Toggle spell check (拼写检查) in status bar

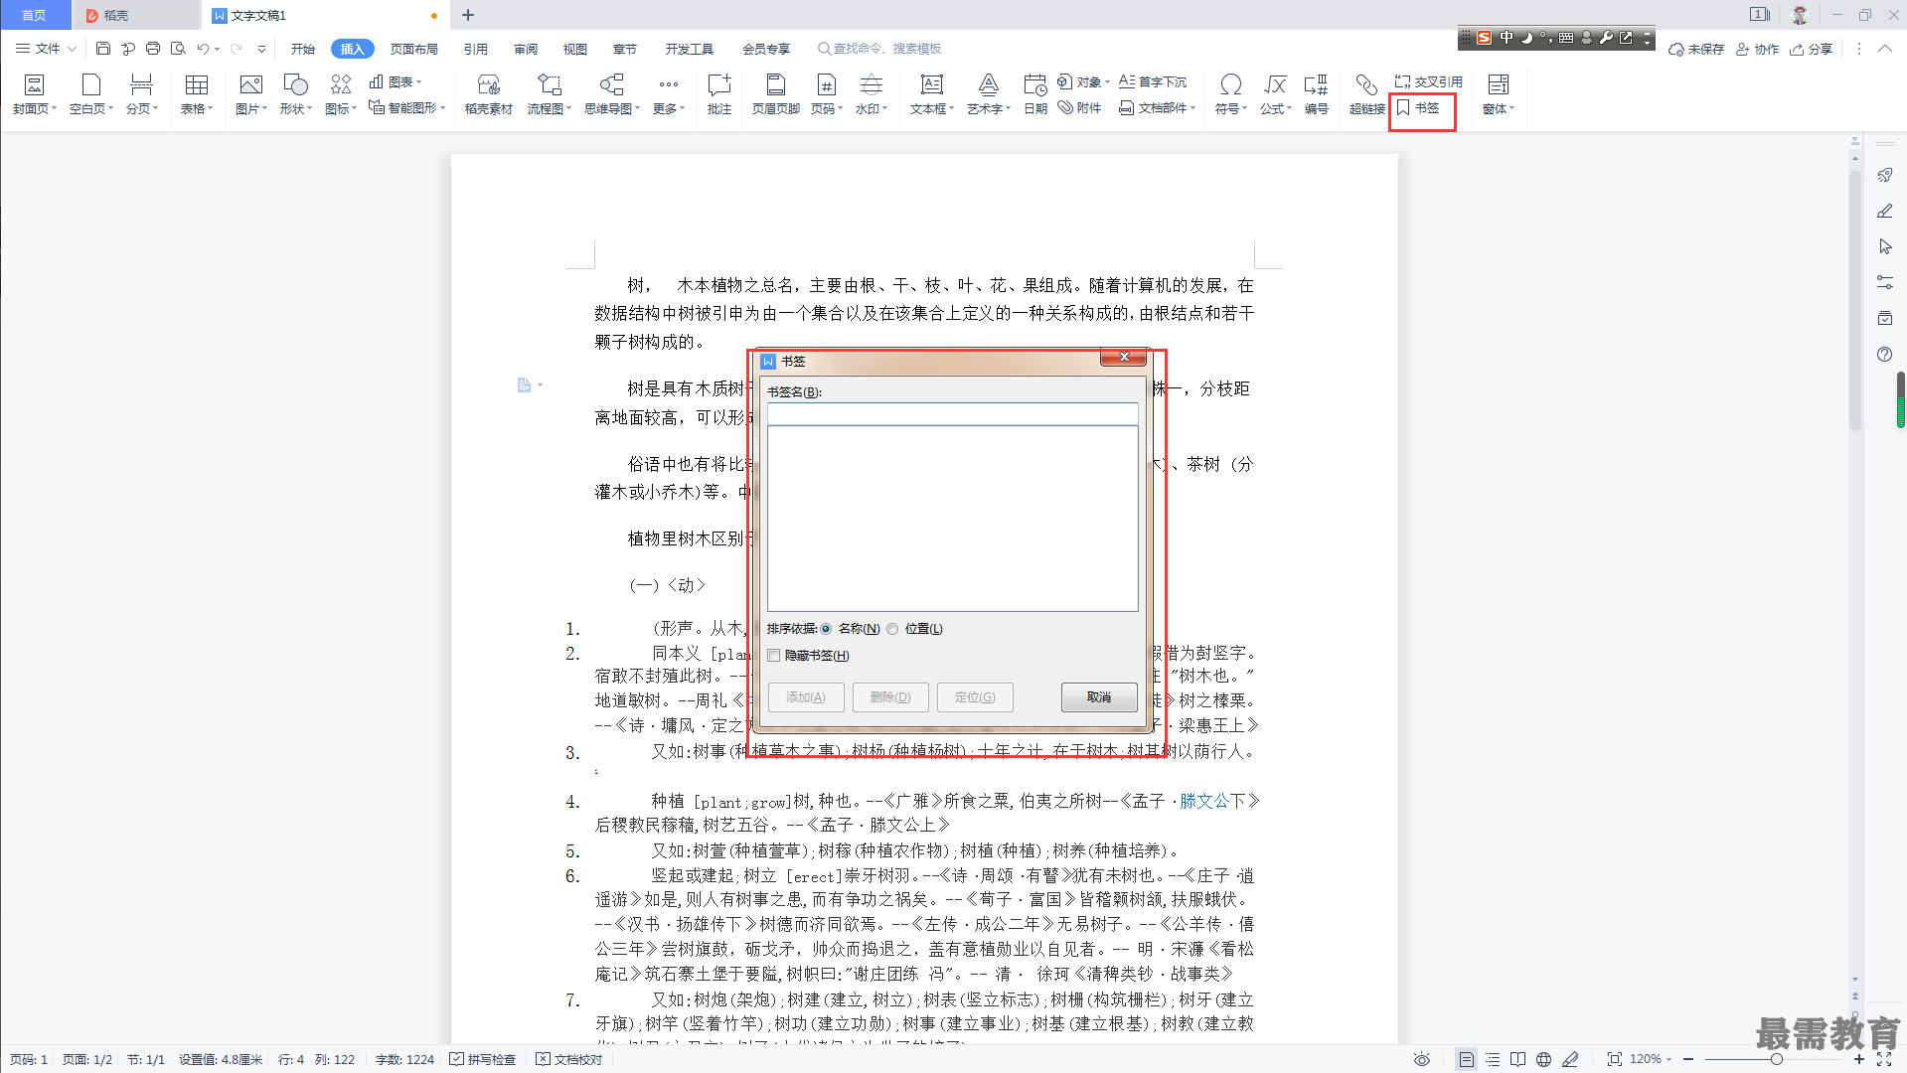coord(483,1059)
